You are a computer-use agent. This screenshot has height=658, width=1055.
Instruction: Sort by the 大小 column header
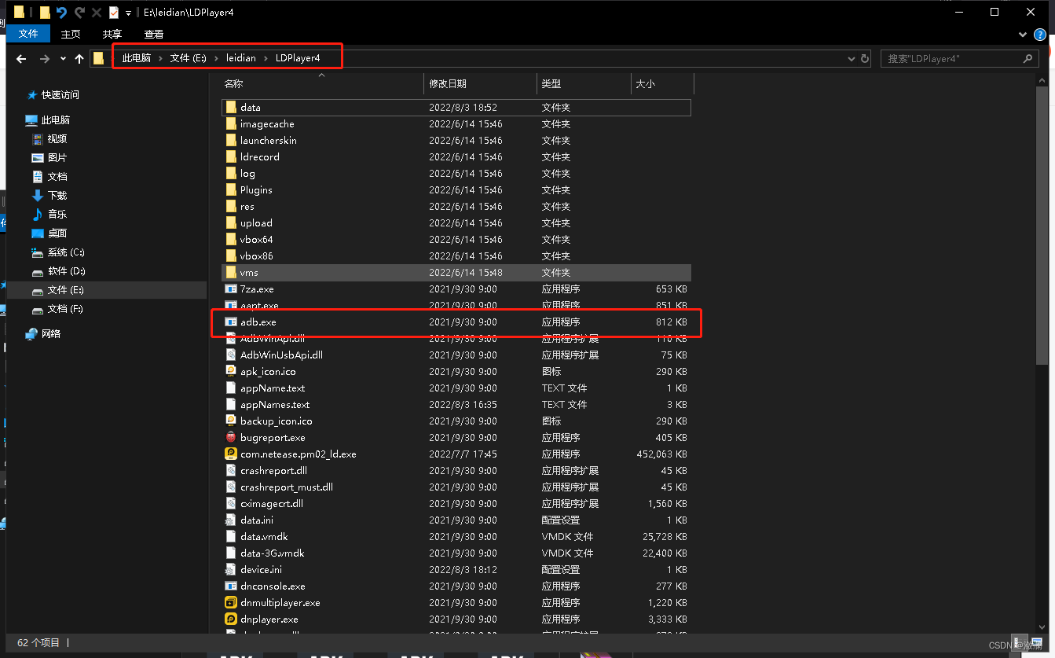tap(645, 84)
